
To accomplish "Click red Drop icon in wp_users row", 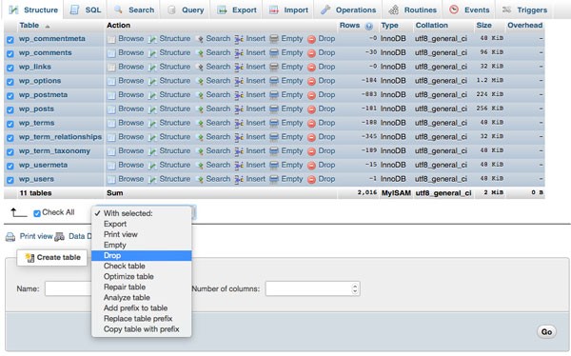I will 311,180.
